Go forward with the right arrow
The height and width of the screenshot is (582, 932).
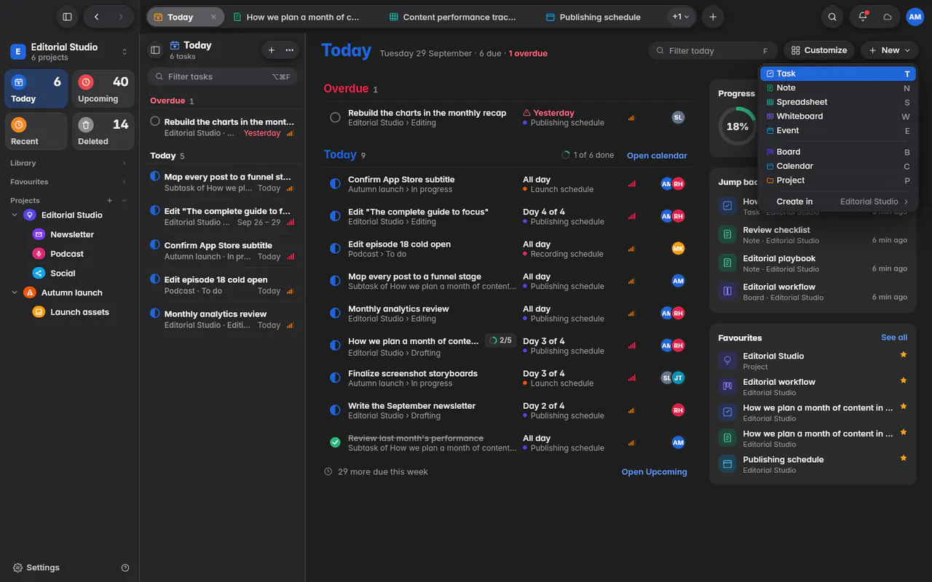pos(121,17)
